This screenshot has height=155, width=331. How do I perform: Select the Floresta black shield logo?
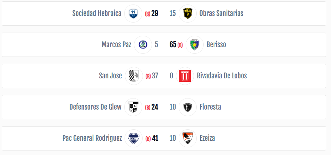pyautogui.click(x=188, y=107)
